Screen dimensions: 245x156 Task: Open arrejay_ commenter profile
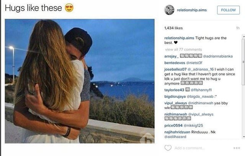click(x=171, y=56)
